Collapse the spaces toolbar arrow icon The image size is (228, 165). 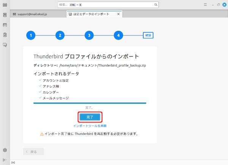click(x=5, y=160)
